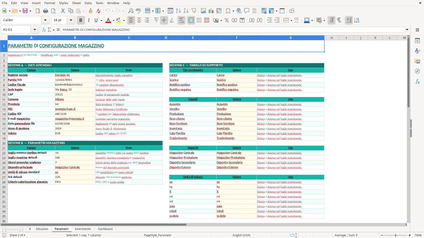Screen dimensions: 424x238
Task: Open sidebar Navigator compass icon
Action: [x=417, y=72]
